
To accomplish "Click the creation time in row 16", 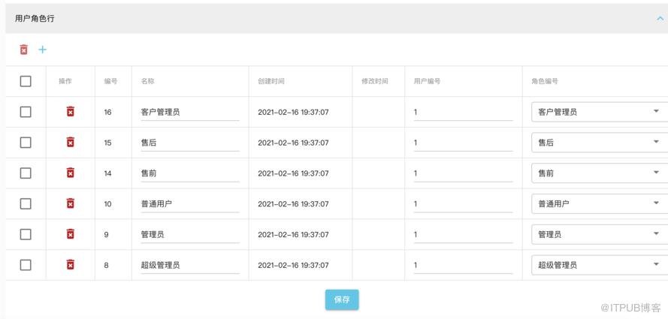I will click(293, 113).
